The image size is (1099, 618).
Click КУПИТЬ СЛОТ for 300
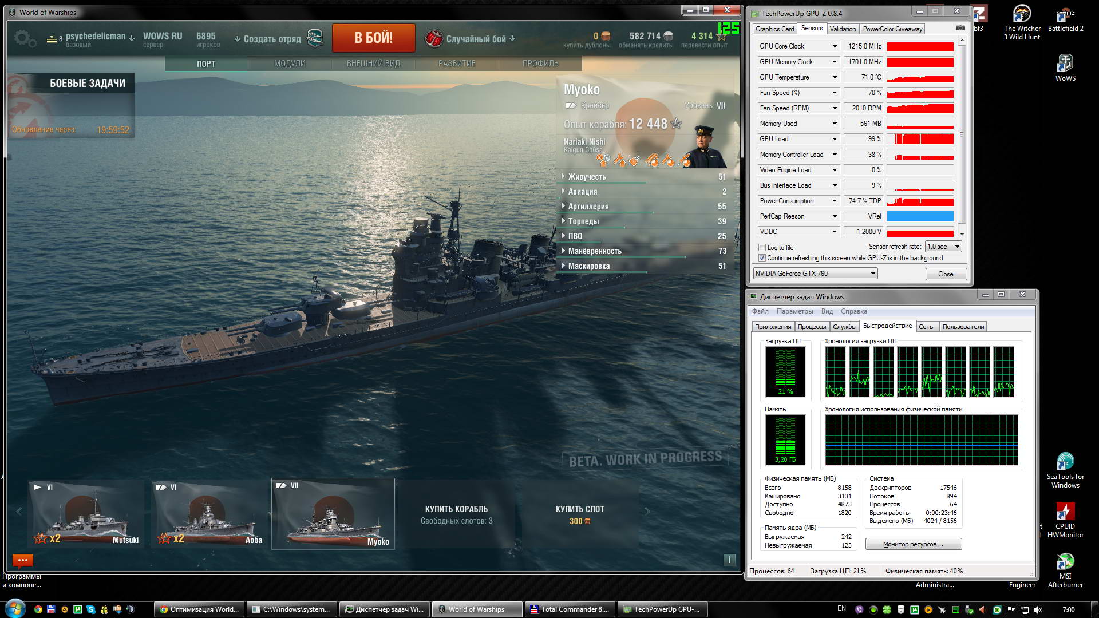point(580,514)
